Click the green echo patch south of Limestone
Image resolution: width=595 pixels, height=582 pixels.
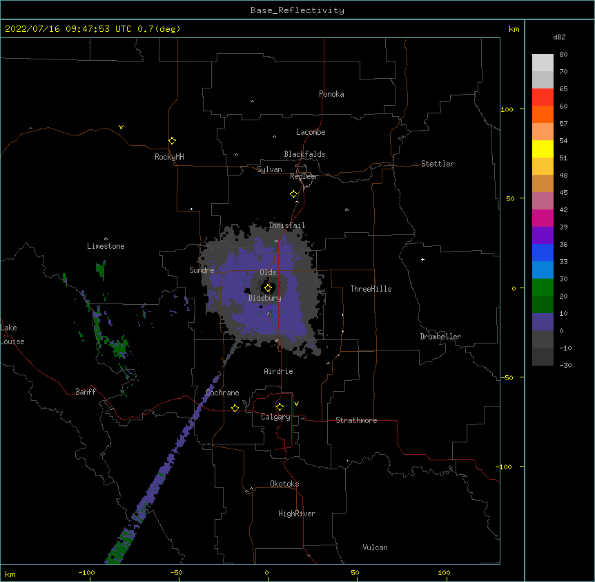tap(101, 270)
